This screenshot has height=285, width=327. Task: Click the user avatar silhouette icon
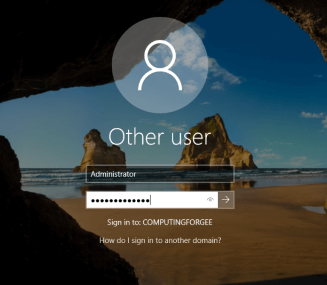(x=160, y=65)
